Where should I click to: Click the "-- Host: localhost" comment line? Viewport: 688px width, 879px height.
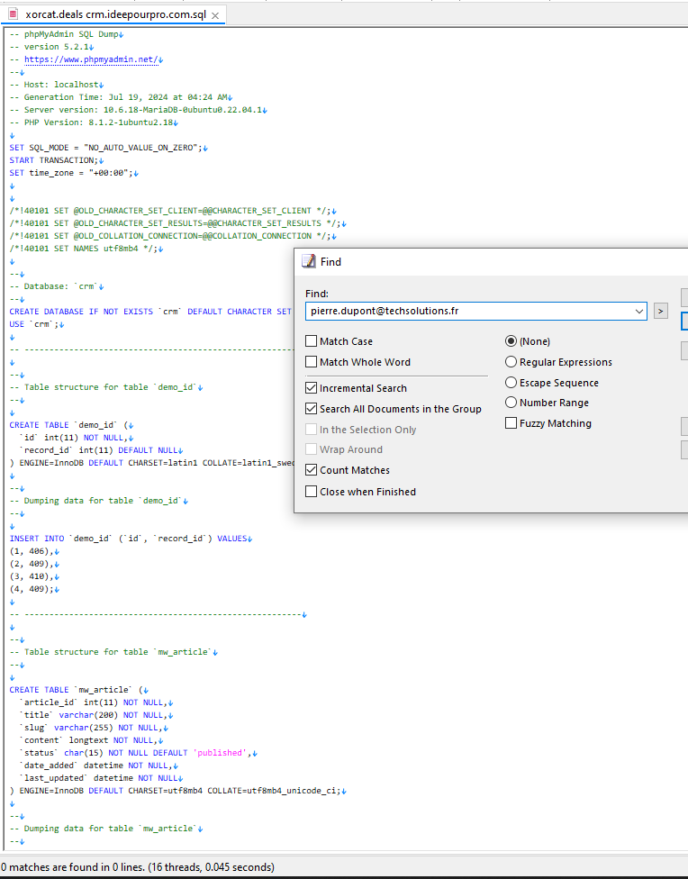pos(57,85)
